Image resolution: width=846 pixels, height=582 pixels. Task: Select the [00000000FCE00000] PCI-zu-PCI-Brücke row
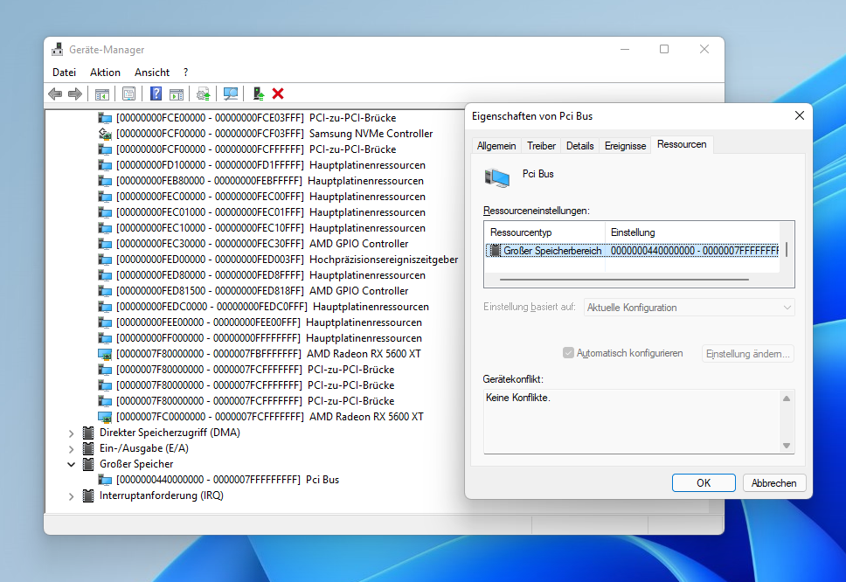[256, 118]
